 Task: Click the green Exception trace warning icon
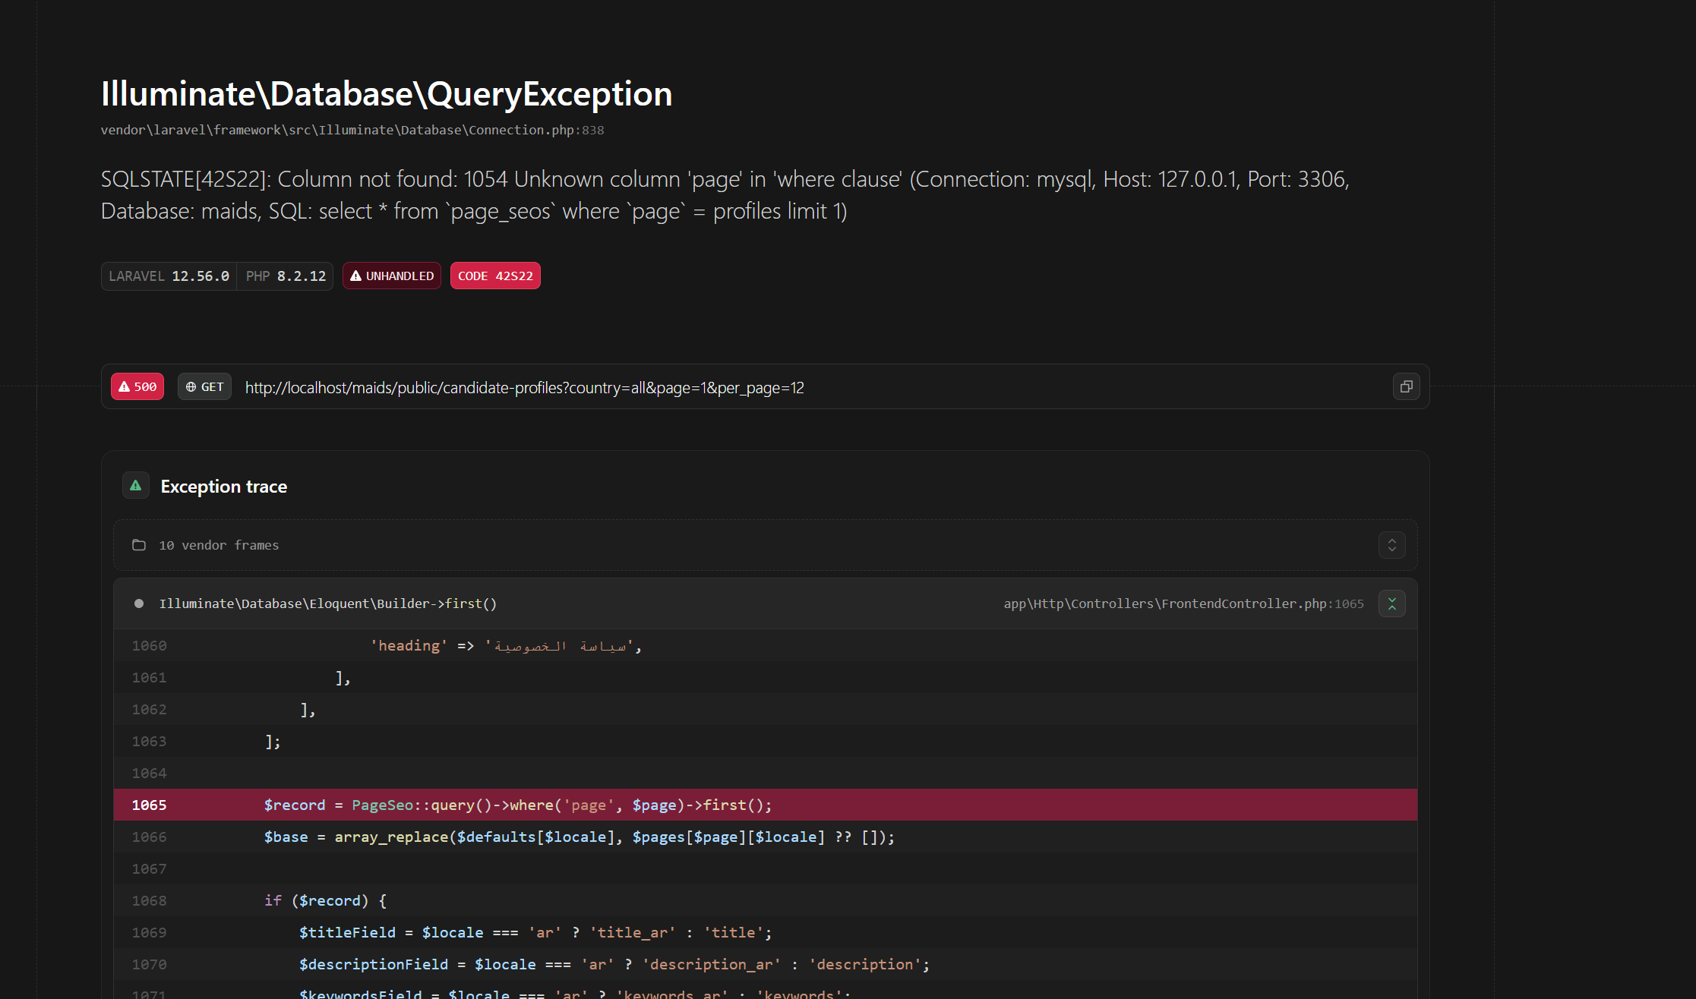coord(136,486)
